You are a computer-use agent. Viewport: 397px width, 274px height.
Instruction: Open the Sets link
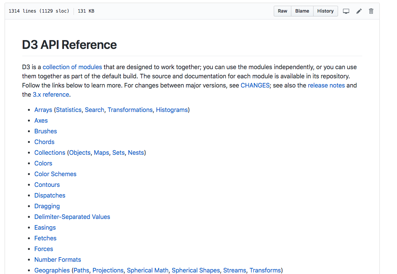tap(119, 153)
